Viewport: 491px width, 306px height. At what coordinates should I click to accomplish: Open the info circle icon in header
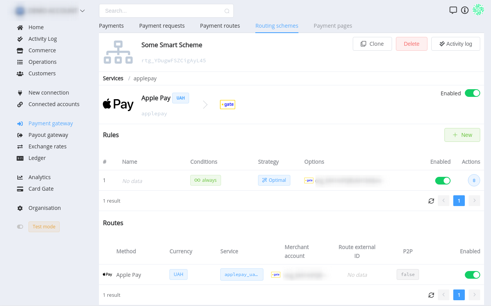465,10
